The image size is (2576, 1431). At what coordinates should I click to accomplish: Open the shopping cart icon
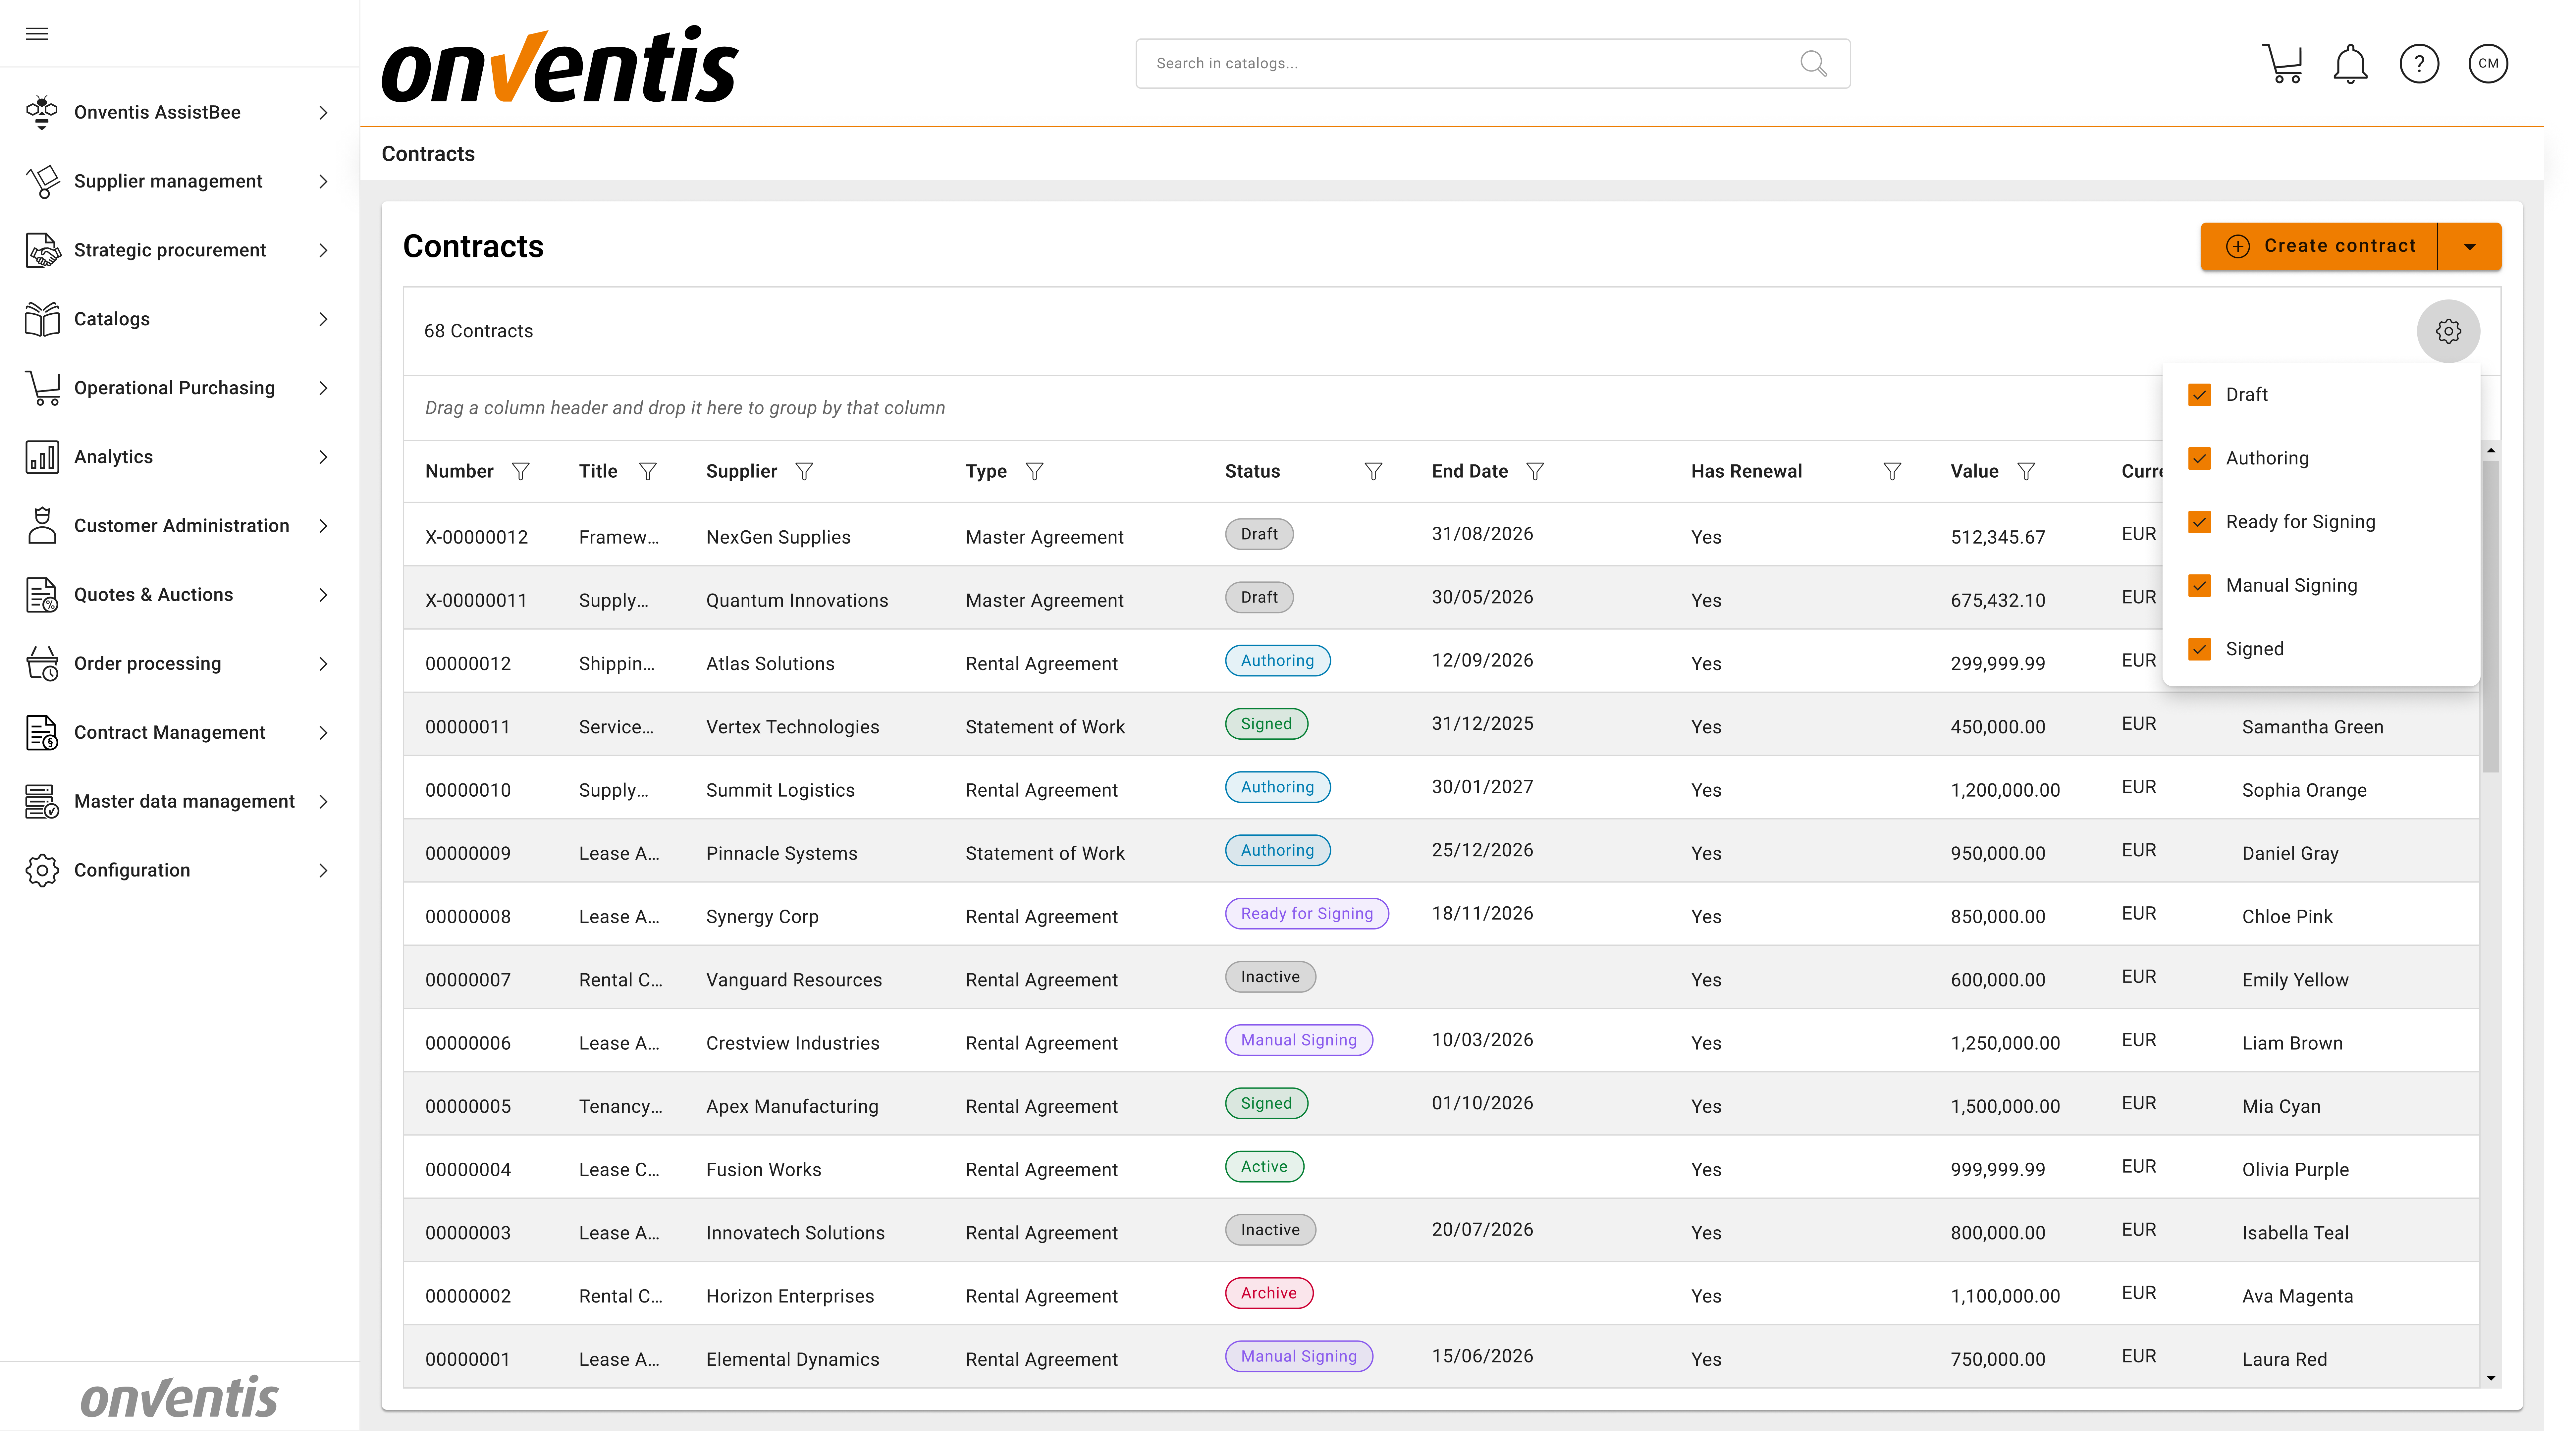(2282, 64)
